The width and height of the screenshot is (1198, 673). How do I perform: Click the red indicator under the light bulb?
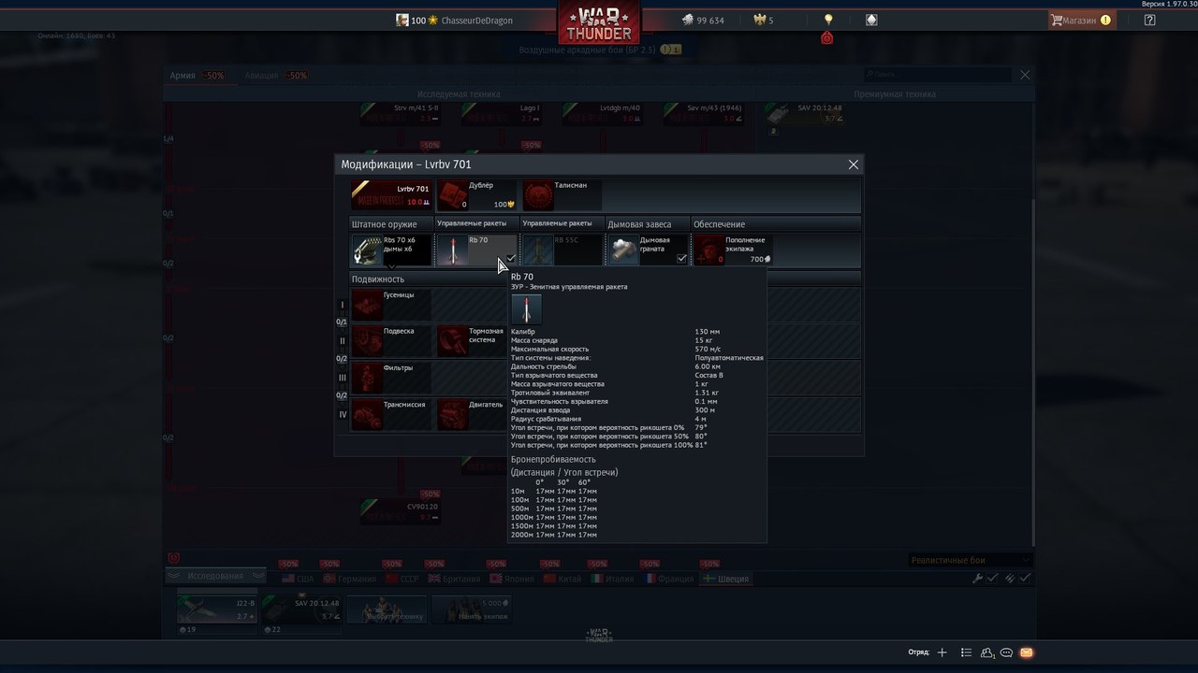pos(826,38)
